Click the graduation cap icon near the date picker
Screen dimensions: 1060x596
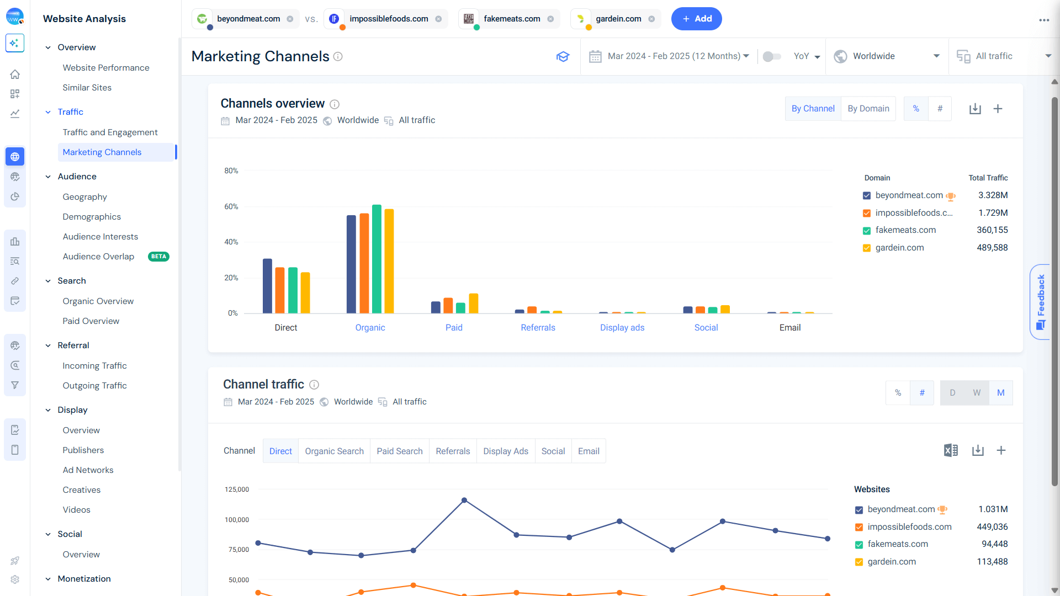pos(563,56)
